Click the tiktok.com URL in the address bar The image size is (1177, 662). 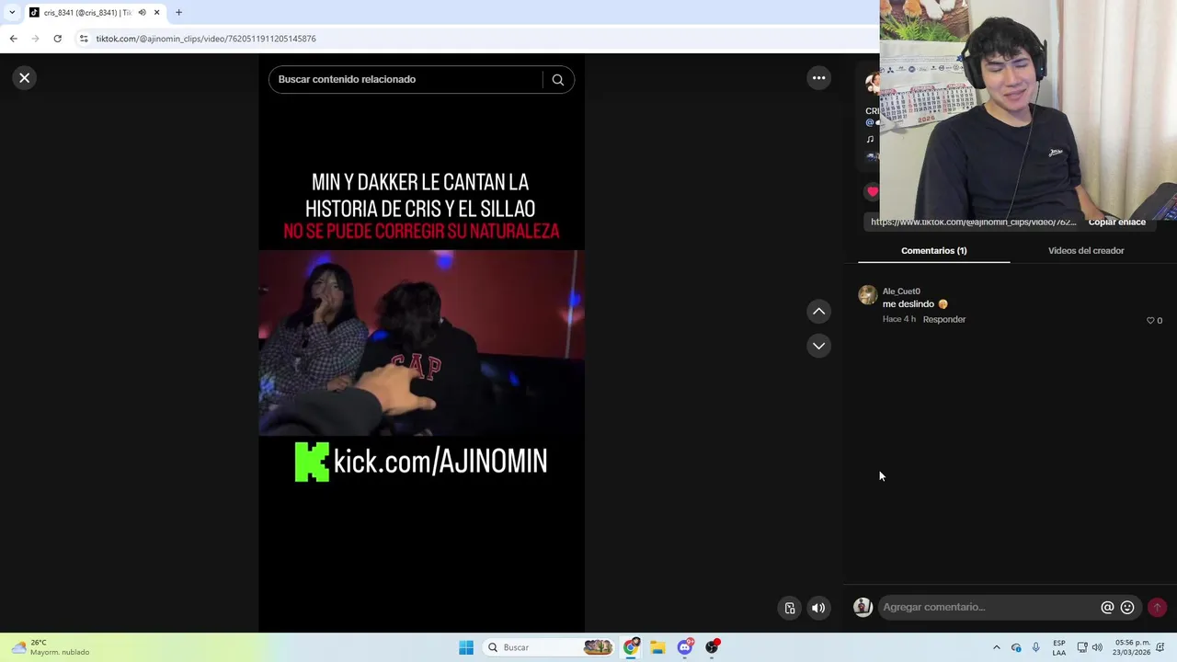[206, 39]
